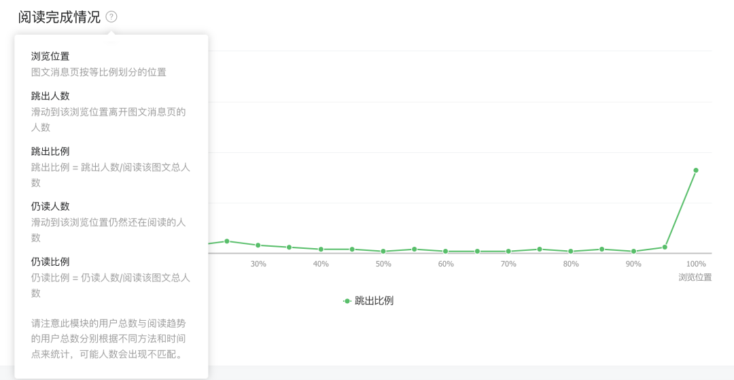734x380 pixels.
Task: Click the line chart data point at 30%
Action: pos(258,245)
